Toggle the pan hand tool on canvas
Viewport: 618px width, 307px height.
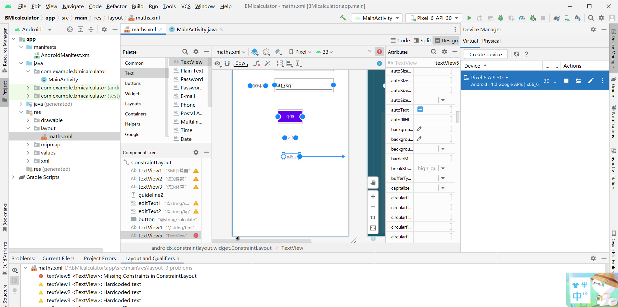[373, 182]
